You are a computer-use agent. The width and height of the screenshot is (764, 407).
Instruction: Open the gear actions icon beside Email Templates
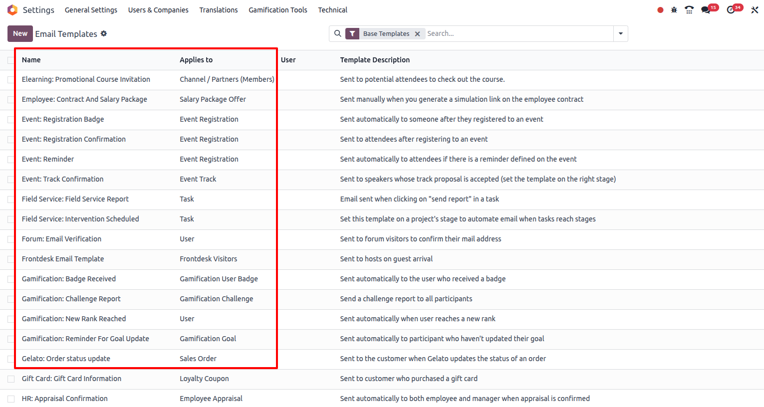104,33
